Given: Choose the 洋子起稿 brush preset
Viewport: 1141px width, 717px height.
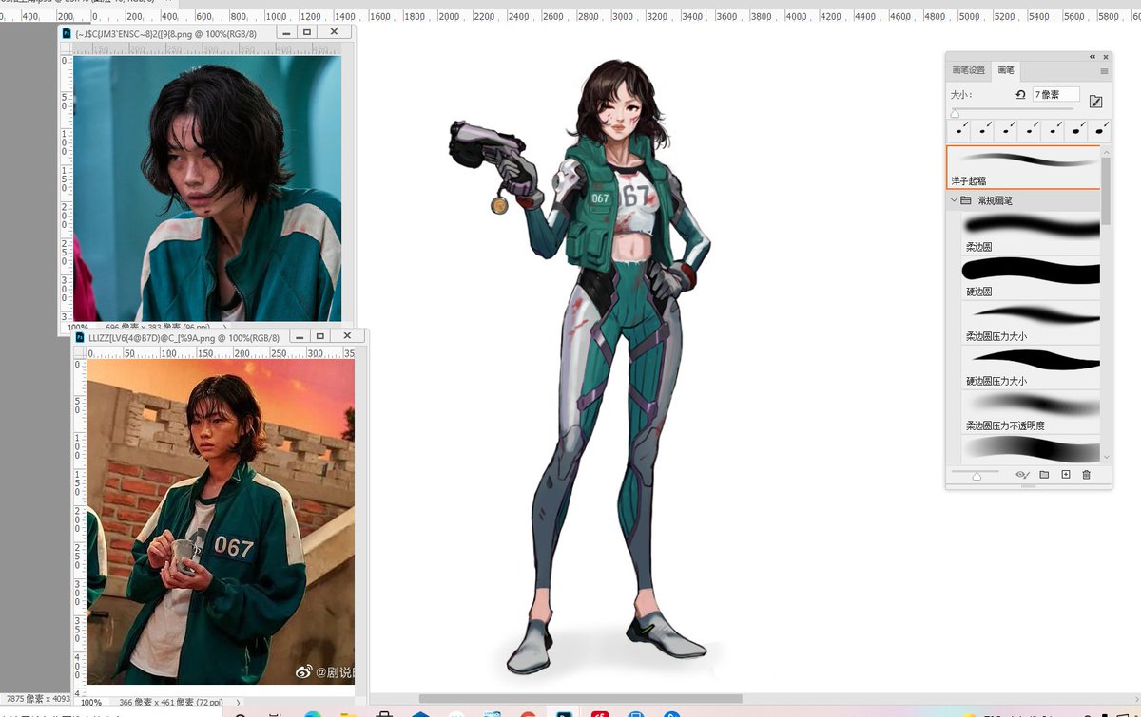Looking at the screenshot, I should (1023, 167).
